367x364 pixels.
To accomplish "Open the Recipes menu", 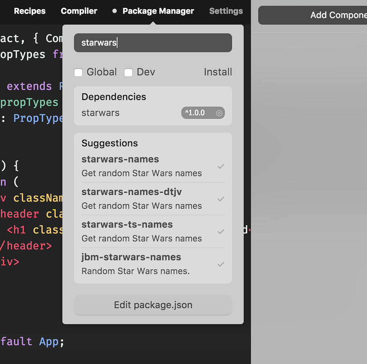I will click(29, 11).
